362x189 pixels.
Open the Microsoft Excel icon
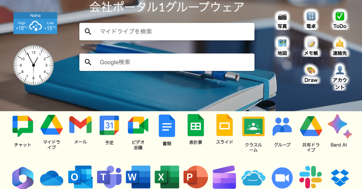point(167,178)
